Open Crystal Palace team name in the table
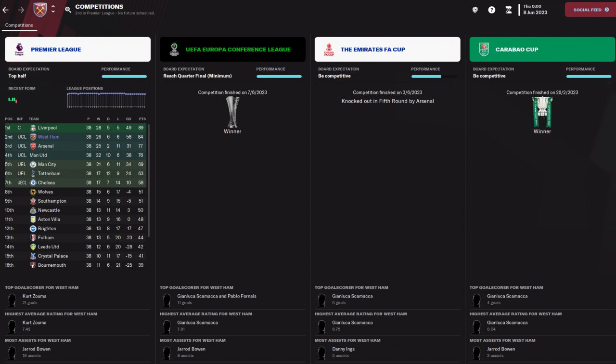Image resolution: width=616 pixels, height=364 pixels. 53,256
